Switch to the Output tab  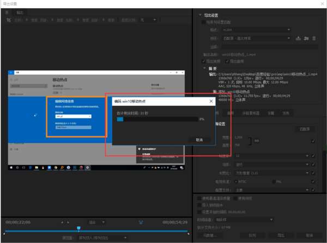(20, 13)
